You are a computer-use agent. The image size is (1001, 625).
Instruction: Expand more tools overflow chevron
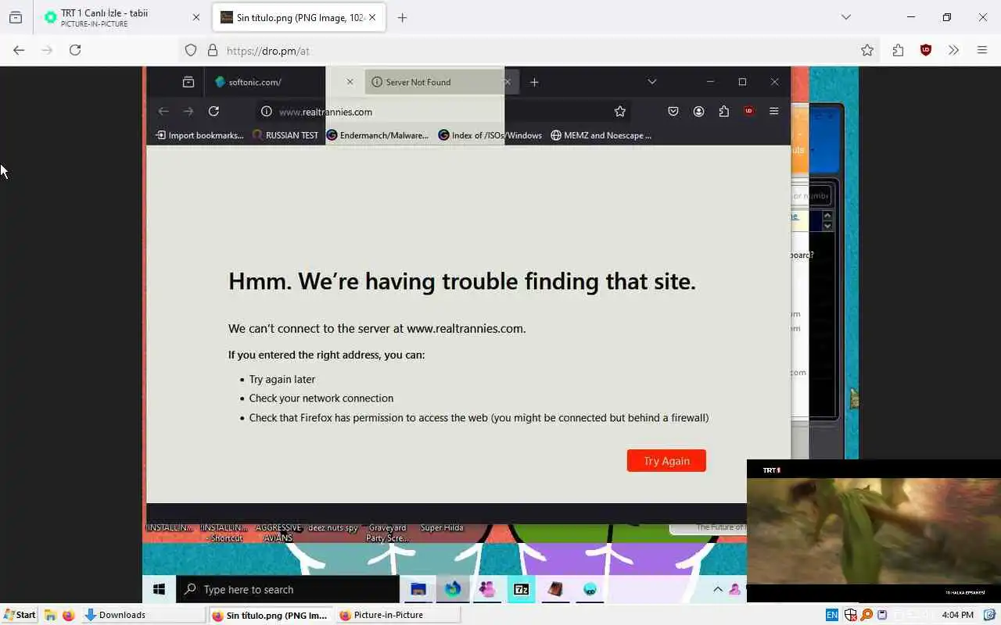pos(953,50)
